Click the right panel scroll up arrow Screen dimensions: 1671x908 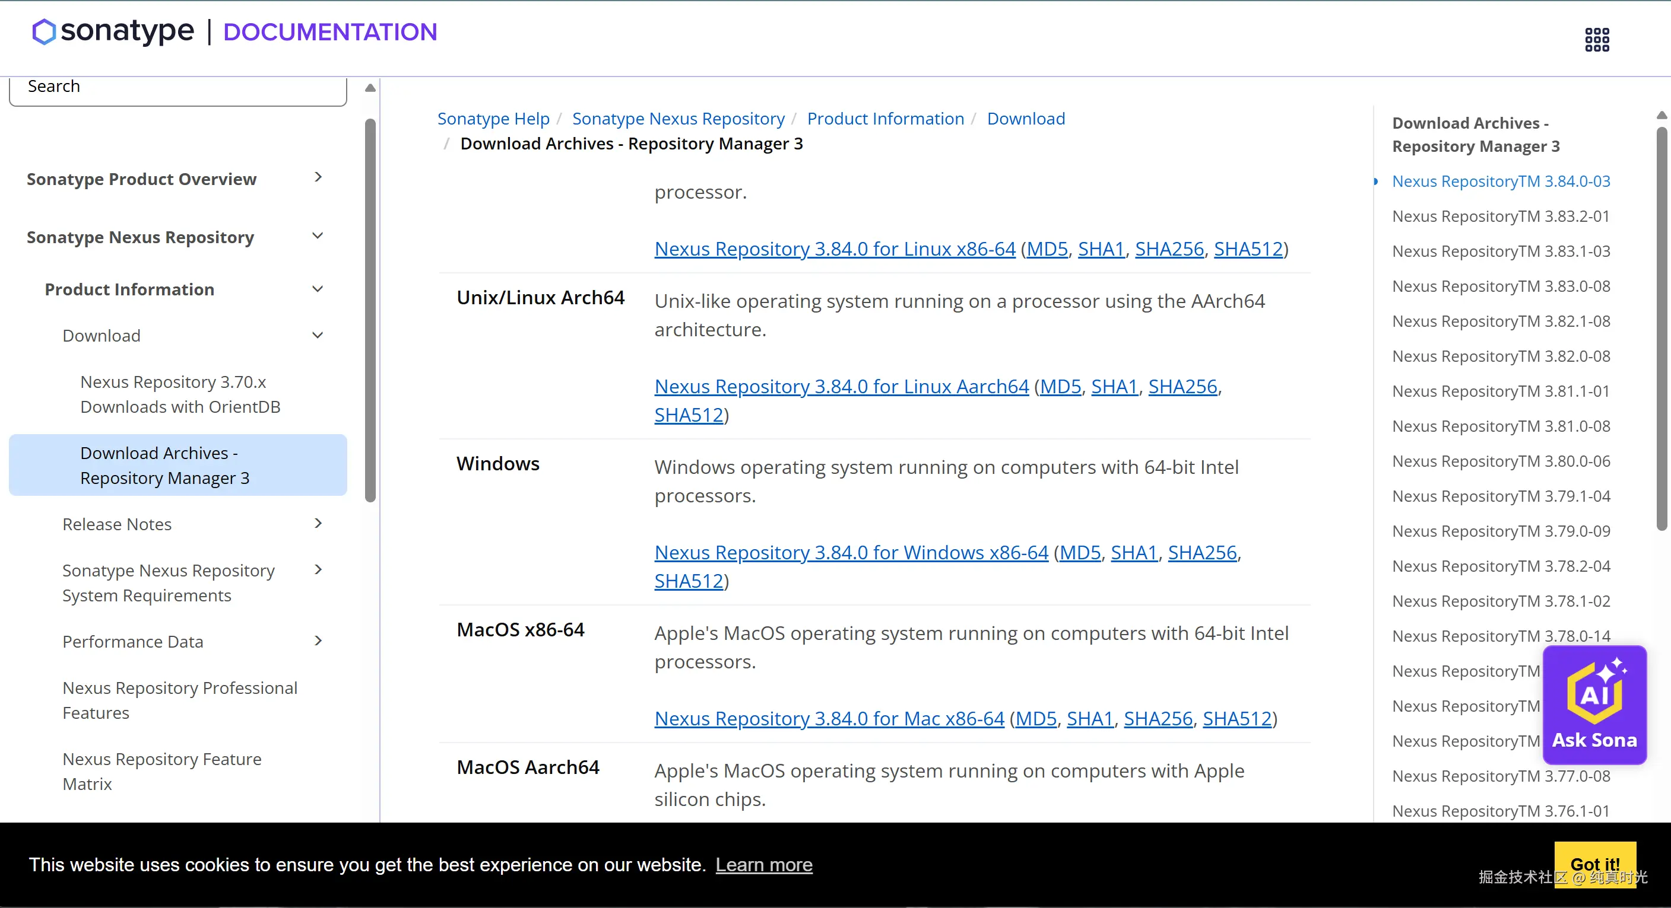tap(1662, 116)
